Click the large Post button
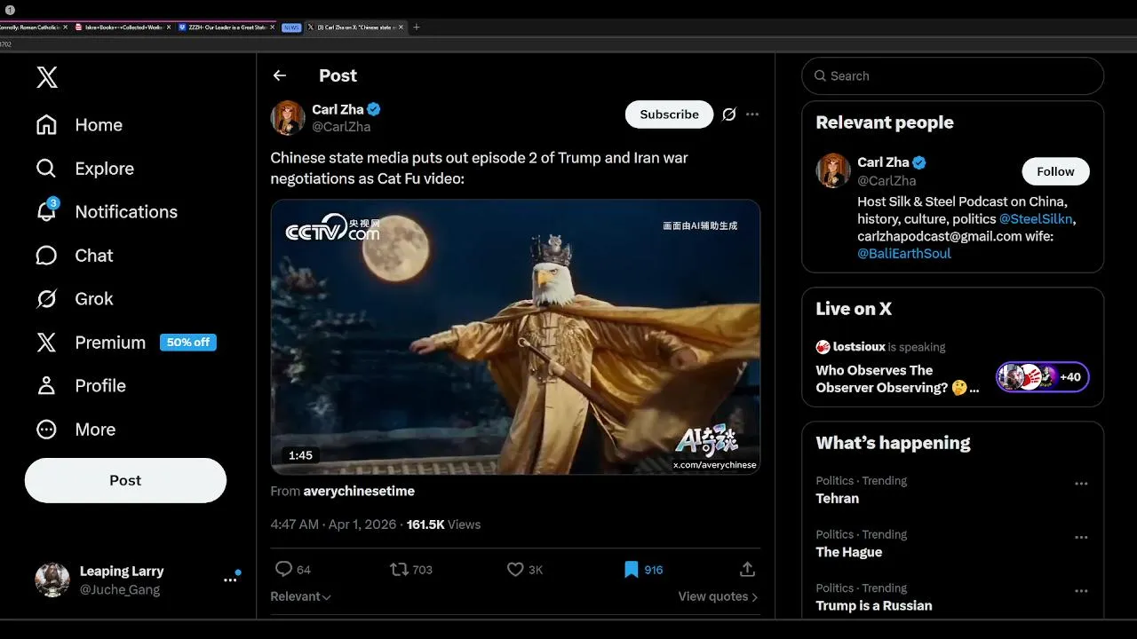1137x639 pixels. pos(125,480)
